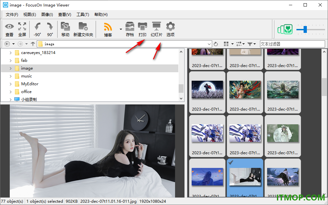Open the 博客 blog RSS tool
Viewport: 328px width, 205px height.
(x=108, y=29)
